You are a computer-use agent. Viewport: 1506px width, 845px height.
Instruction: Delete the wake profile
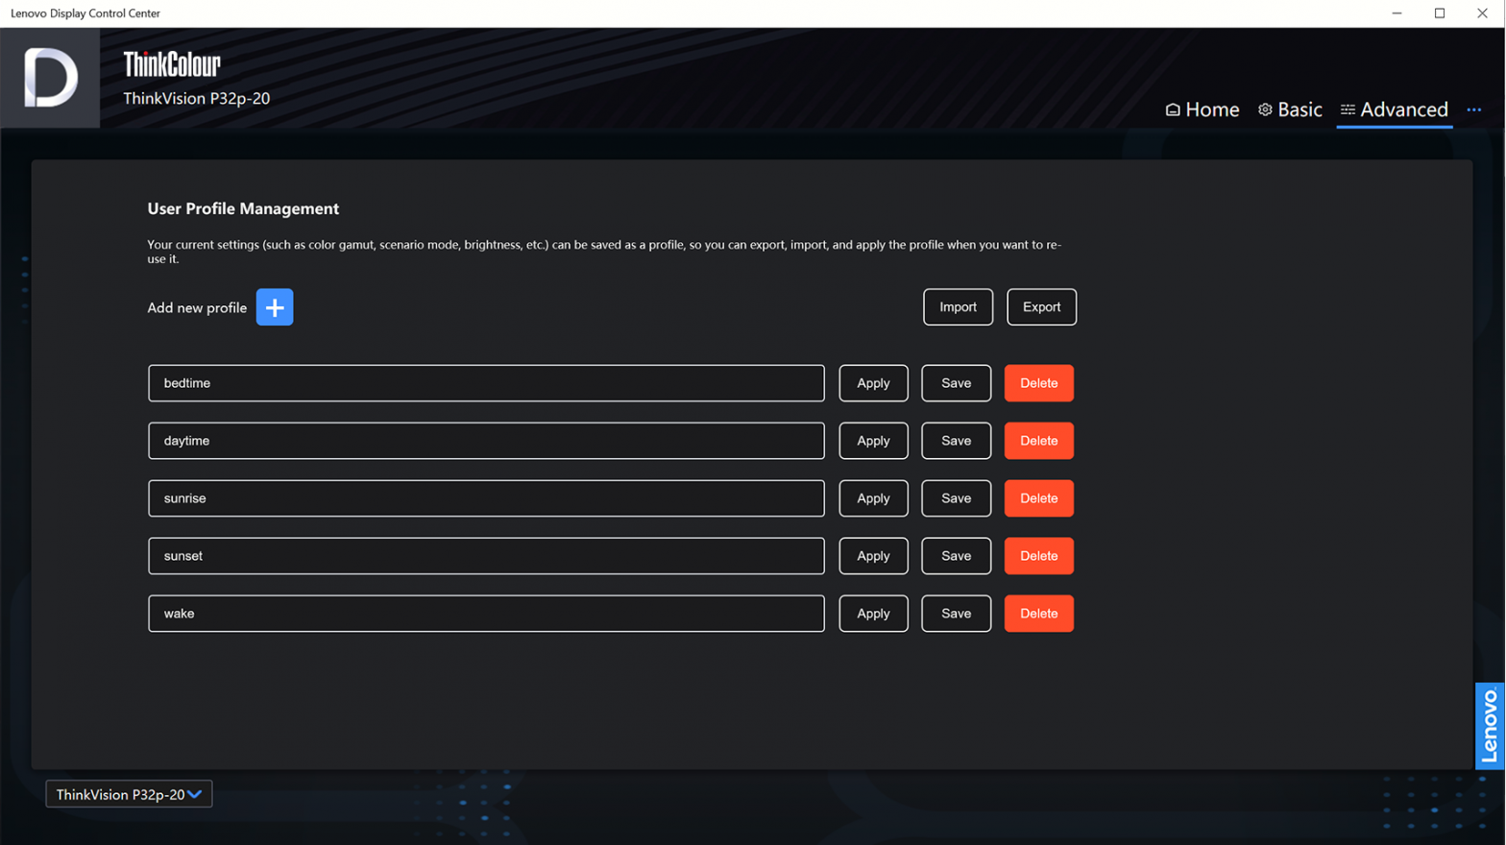click(1038, 614)
